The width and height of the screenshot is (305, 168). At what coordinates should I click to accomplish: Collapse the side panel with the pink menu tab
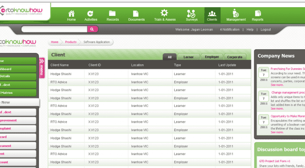click(x=42, y=68)
